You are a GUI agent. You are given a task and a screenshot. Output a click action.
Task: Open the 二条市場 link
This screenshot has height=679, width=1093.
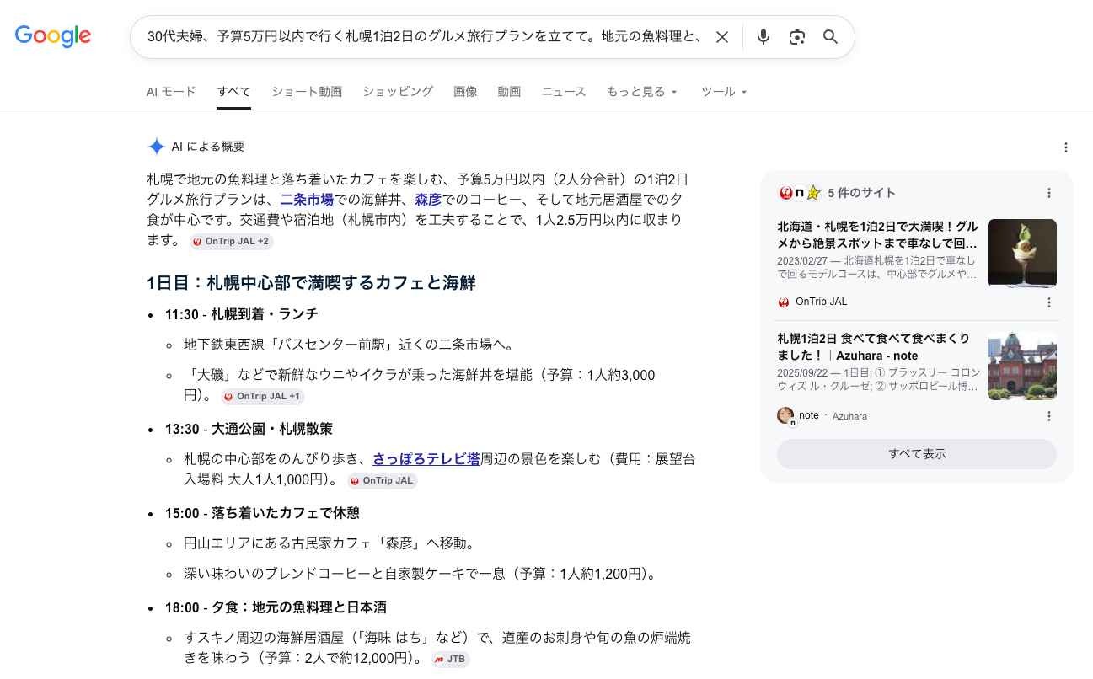(x=307, y=200)
